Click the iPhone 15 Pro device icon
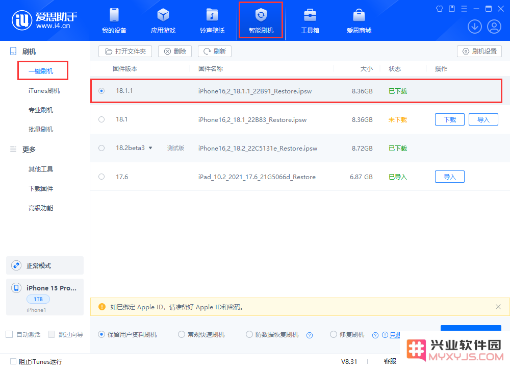510x369 pixels. click(16, 288)
